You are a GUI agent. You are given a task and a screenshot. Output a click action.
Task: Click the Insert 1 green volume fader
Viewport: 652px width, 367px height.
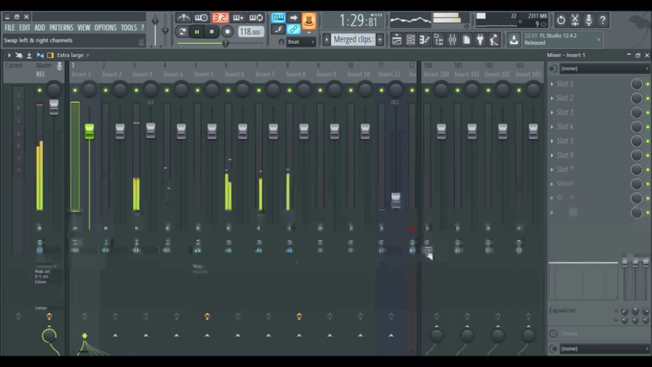[89, 131]
